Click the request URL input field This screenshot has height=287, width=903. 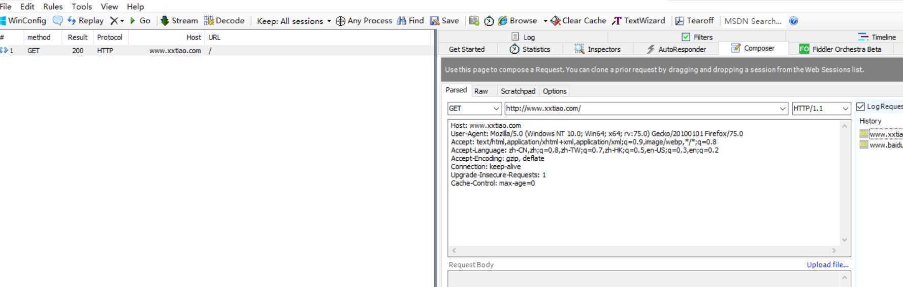641,108
